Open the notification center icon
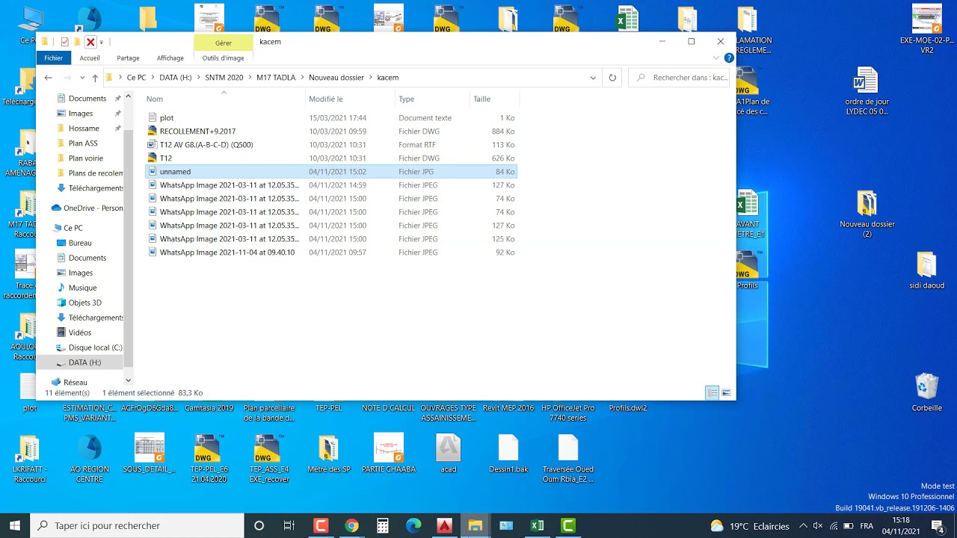Image resolution: width=957 pixels, height=538 pixels. tap(938, 526)
